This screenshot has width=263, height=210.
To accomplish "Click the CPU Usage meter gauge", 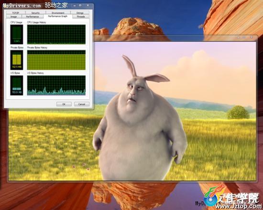I will (17, 34).
